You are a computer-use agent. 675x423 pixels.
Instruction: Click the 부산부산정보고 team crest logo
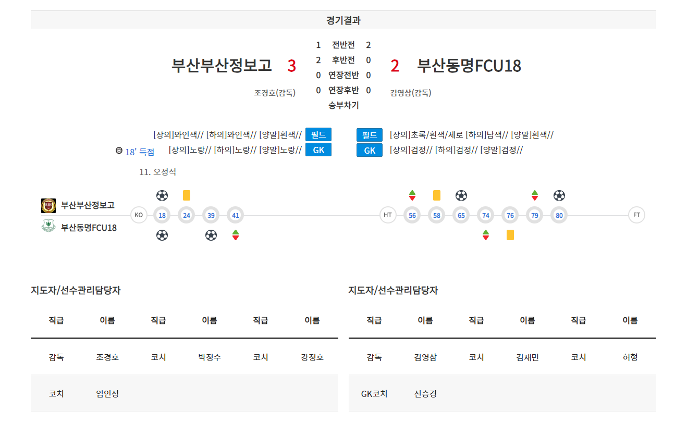[48, 206]
